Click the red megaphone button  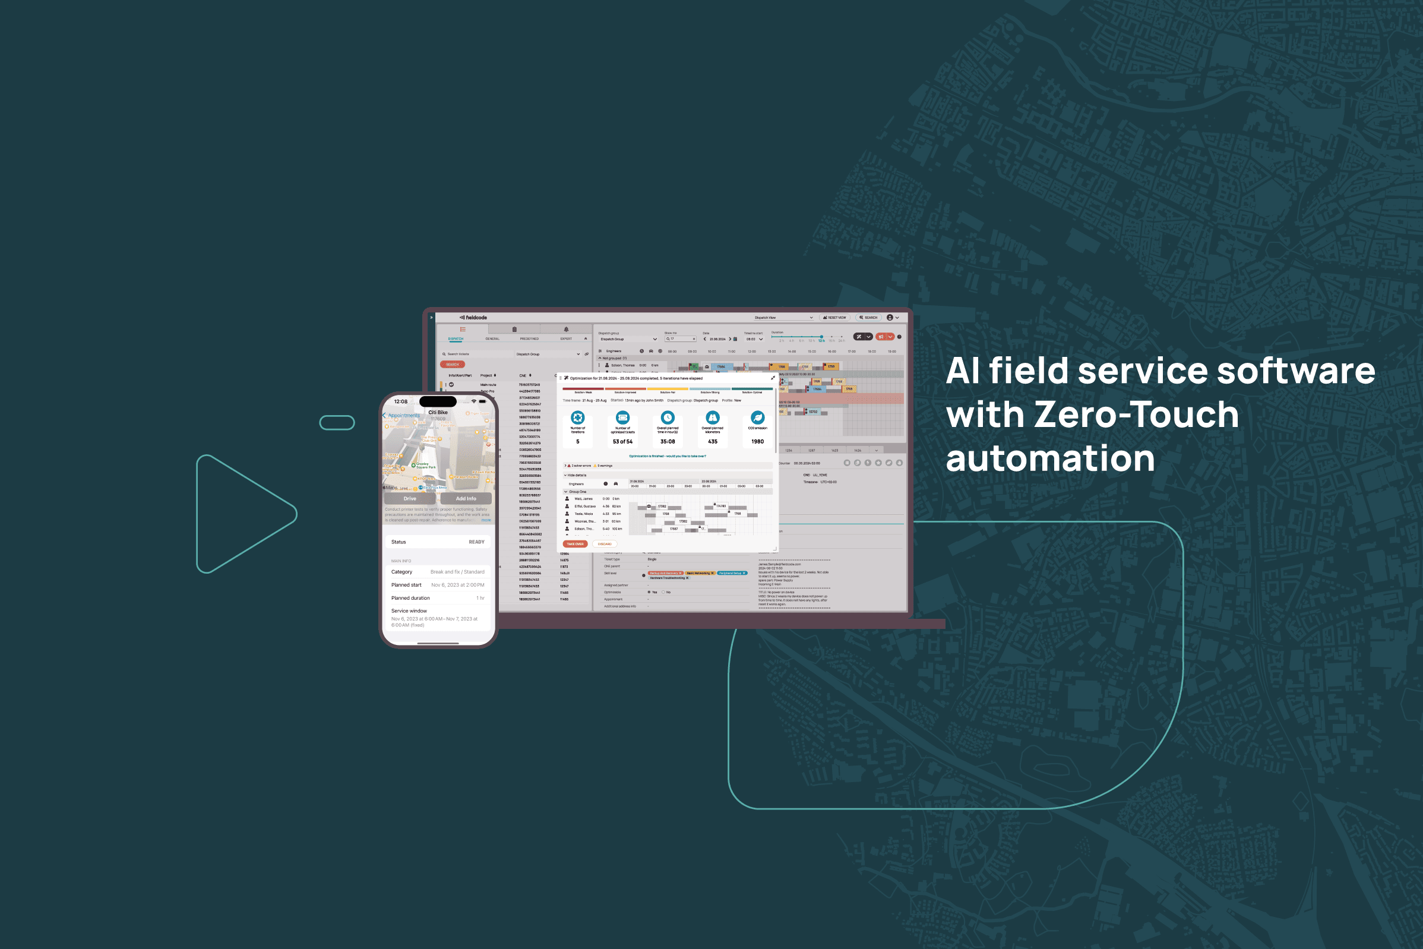tap(881, 337)
